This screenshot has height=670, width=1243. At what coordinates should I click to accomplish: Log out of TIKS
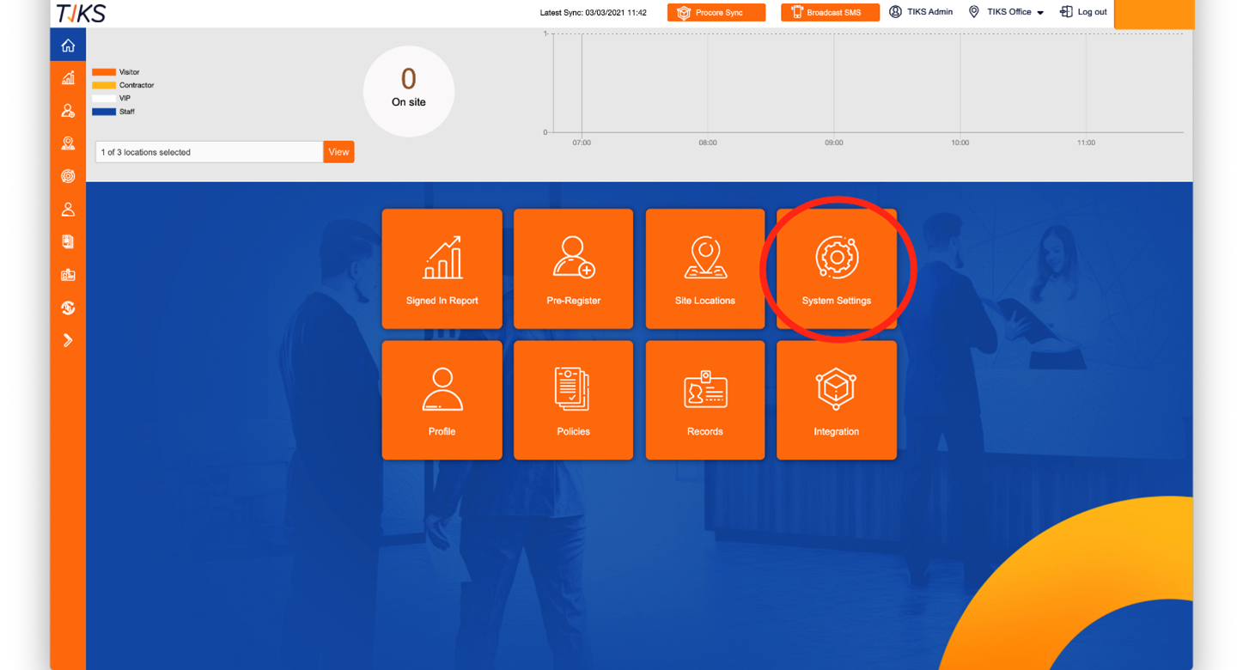[1082, 12]
